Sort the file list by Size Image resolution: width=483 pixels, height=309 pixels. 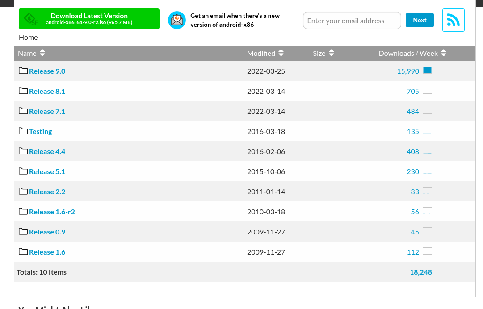tap(323, 53)
